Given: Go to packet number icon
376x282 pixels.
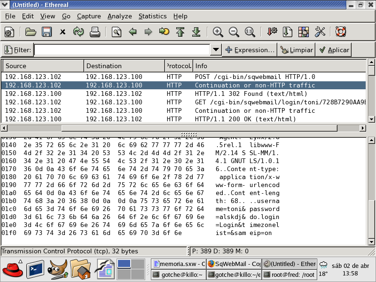Looking at the screenshot, I should pos(164,32).
